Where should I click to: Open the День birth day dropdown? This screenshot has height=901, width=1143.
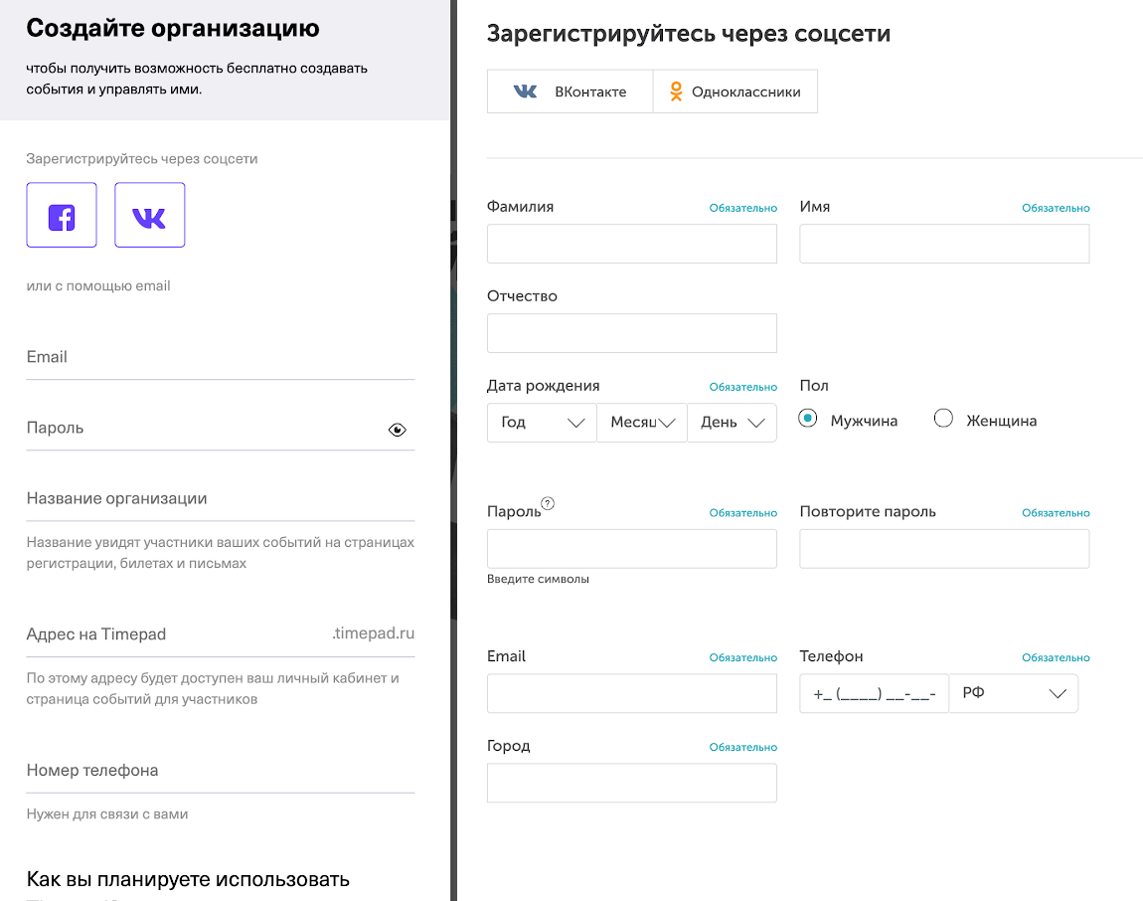pyautogui.click(x=732, y=422)
